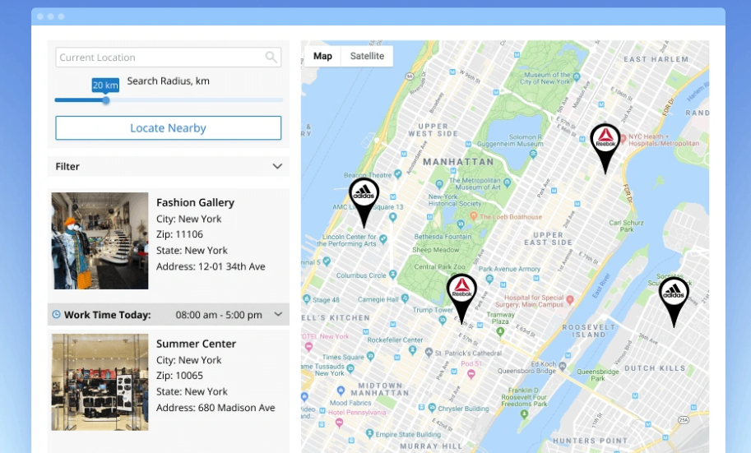Viewport: 751px width, 453px height.
Task: Select the Fashion Gallery store title
Action: [x=196, y=202]
